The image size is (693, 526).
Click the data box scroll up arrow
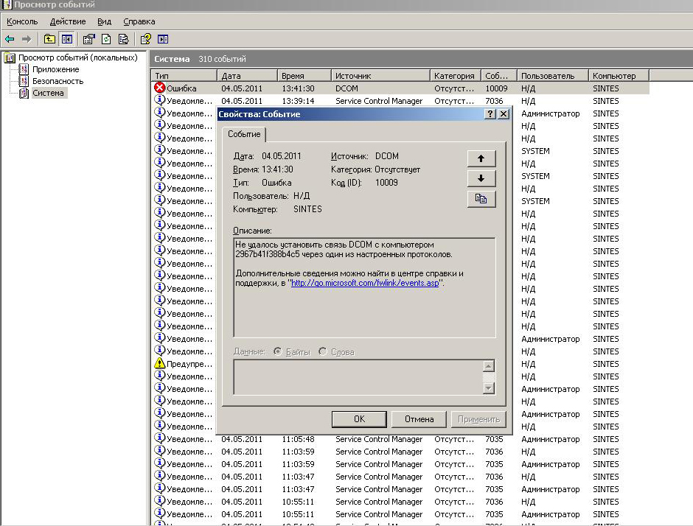click(488, 366)
